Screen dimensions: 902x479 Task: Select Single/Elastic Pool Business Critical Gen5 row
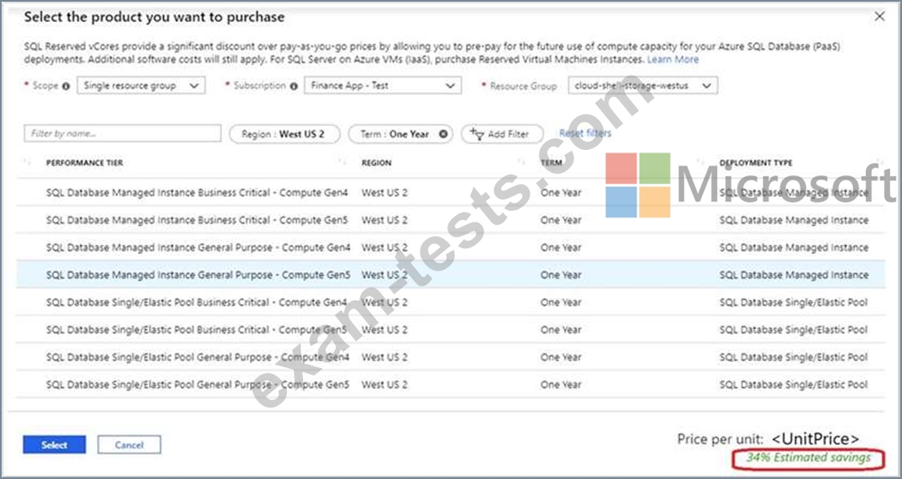coord(451,329)
